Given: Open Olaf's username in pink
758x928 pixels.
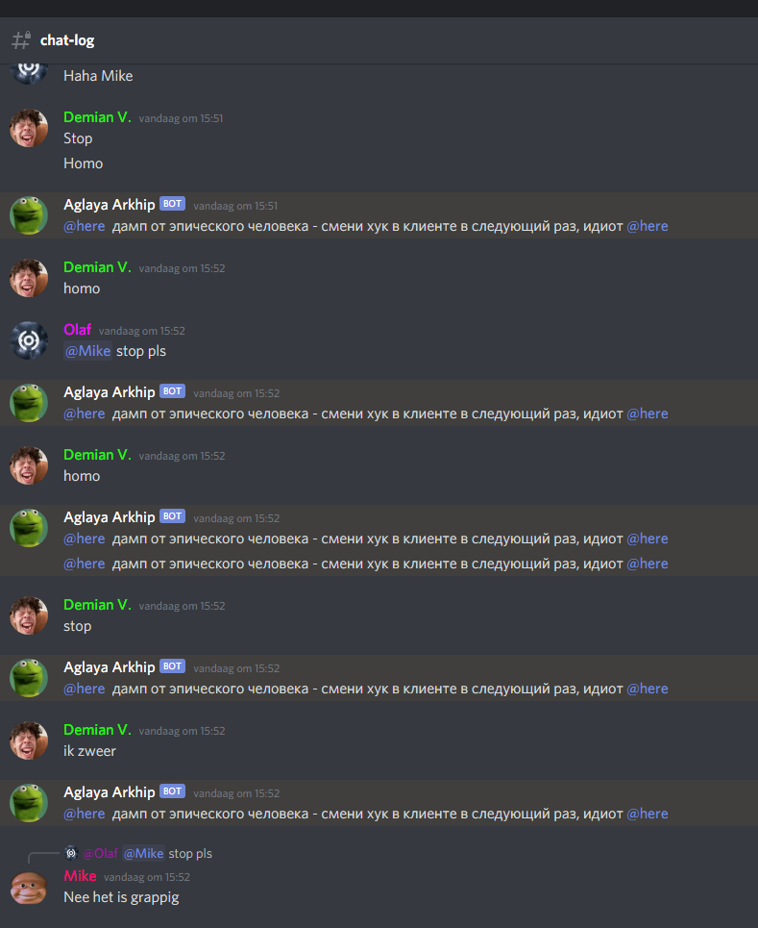Looking at the screenshot, I should [x=78, y=330].
